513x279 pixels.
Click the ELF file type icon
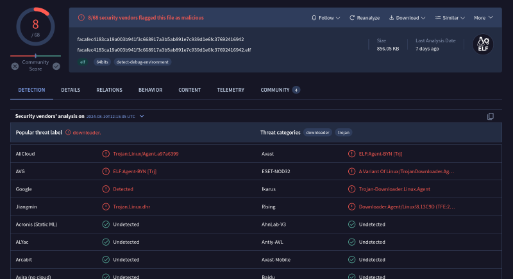coord(483,44)
